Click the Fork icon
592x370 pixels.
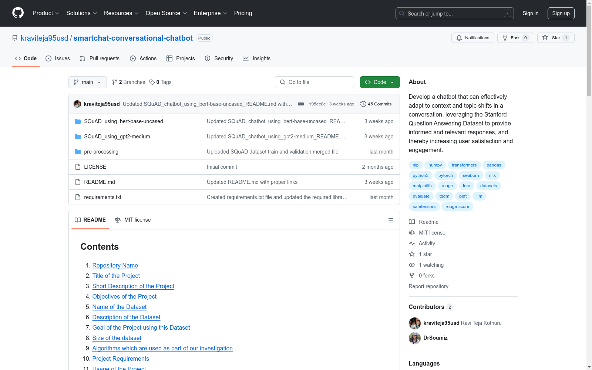click(505, 38)
